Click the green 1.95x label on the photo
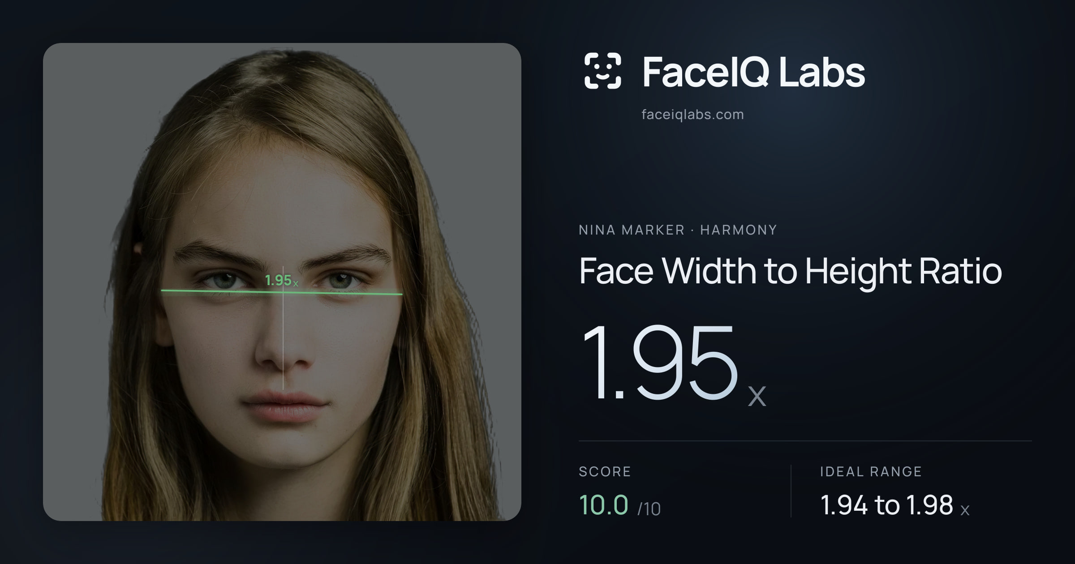 281,281
